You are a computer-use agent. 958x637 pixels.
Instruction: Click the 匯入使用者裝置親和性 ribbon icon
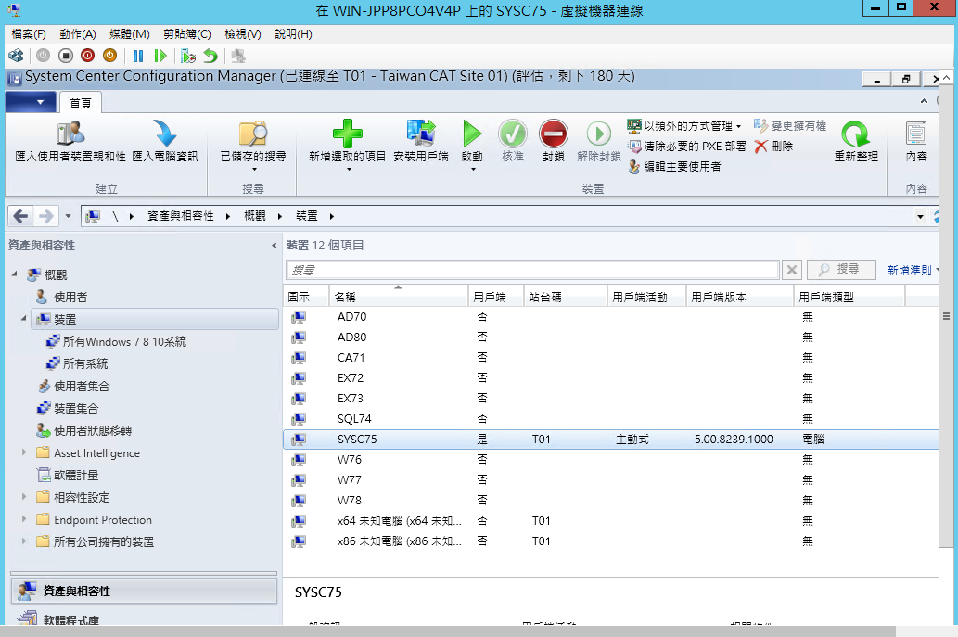[x=70, y=134]
